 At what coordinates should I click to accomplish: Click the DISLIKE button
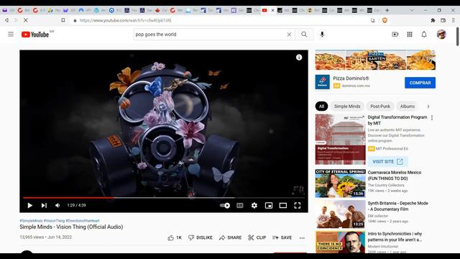coord(201,237)
